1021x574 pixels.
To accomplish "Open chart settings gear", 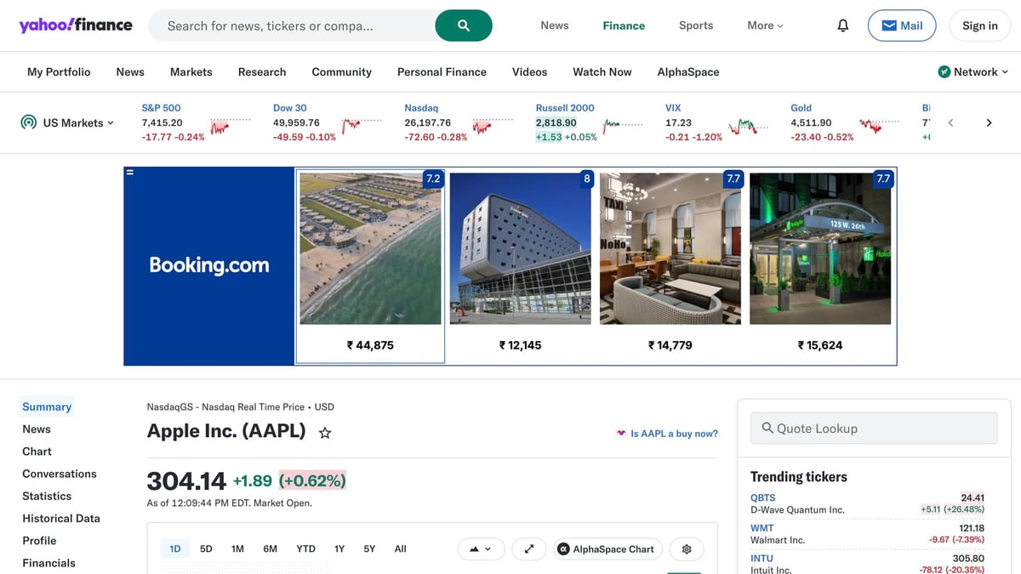I will click(x=687, y=549).
